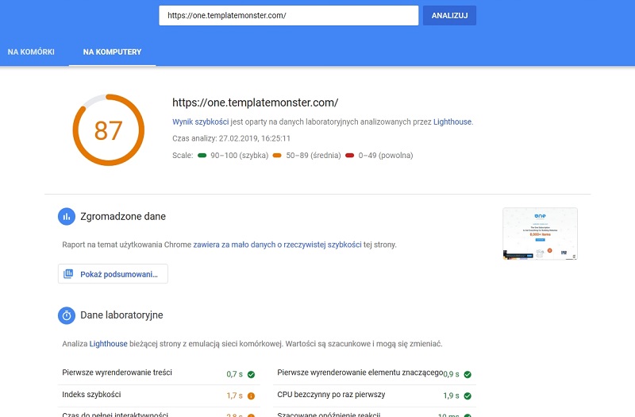
Task: Click the ANALIZUJ button
Action: 449,15
